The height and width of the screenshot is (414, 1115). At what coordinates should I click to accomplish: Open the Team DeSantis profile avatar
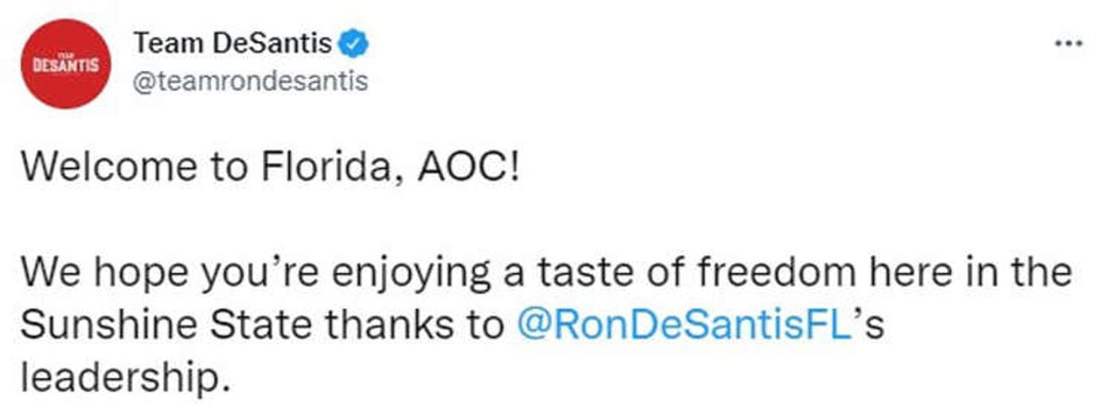coord(65,63)
